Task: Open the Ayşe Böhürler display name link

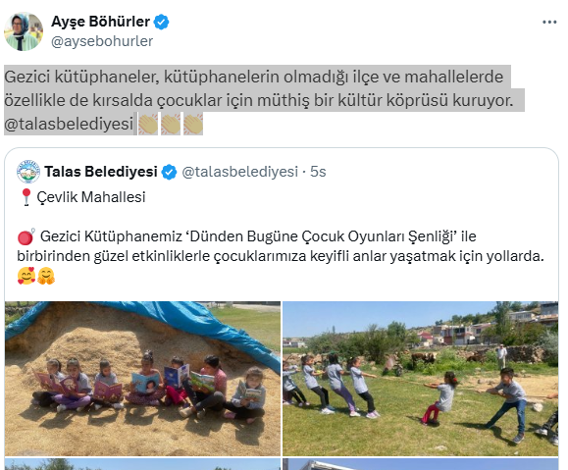Action: 100,22
